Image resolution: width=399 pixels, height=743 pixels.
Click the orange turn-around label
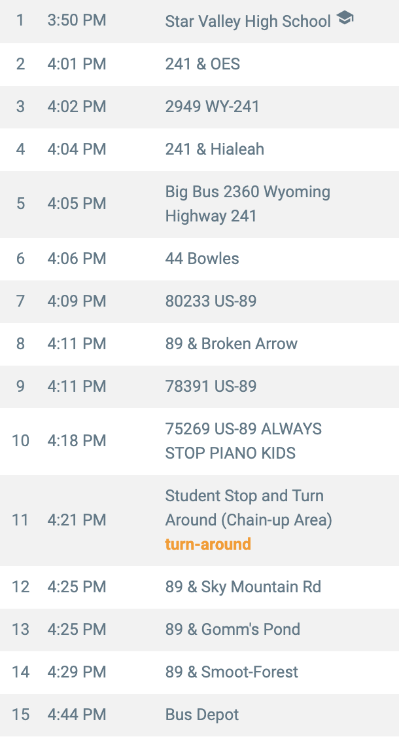(208, 544)
